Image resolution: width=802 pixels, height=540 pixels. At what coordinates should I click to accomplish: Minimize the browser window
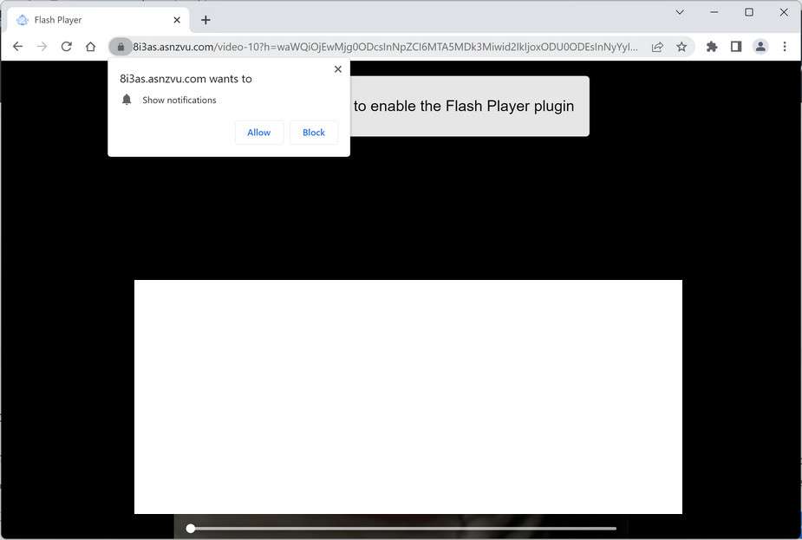point(714,12)
